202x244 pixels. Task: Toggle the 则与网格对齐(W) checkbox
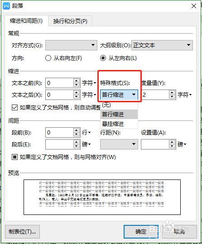(14, 157)
